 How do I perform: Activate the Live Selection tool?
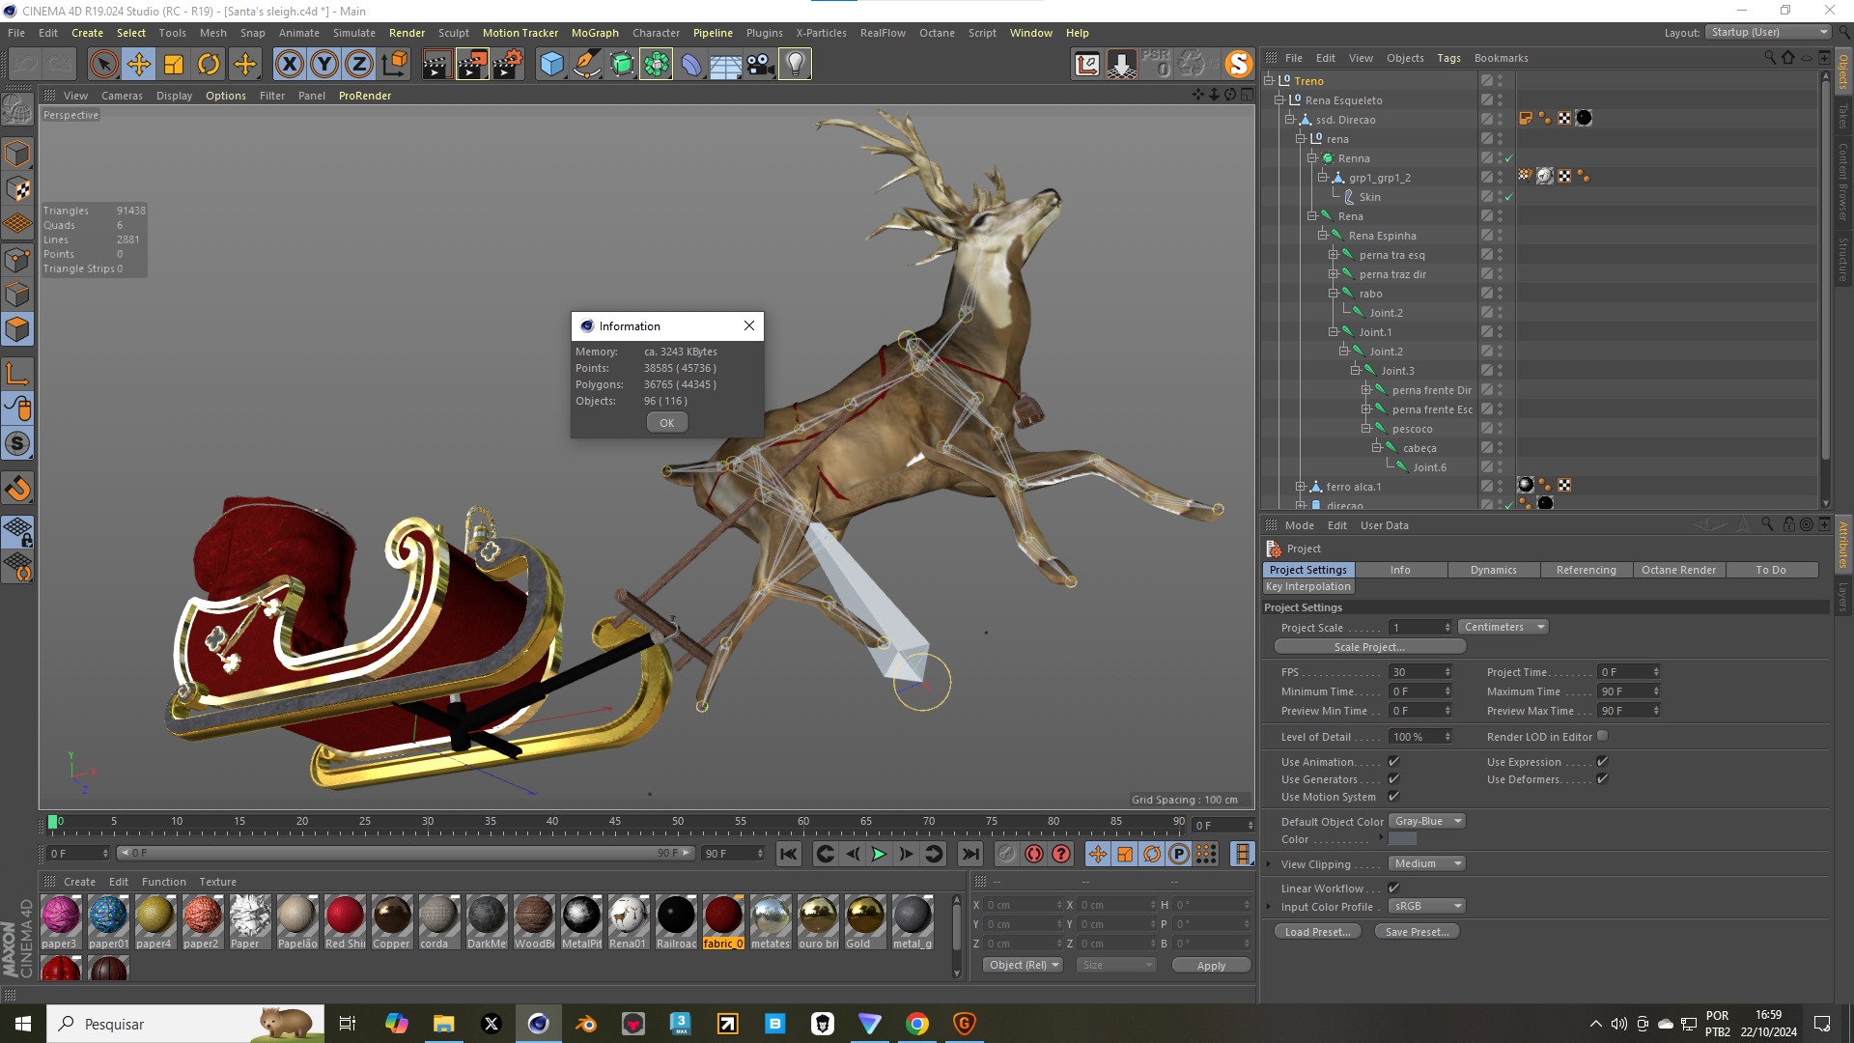104,65
